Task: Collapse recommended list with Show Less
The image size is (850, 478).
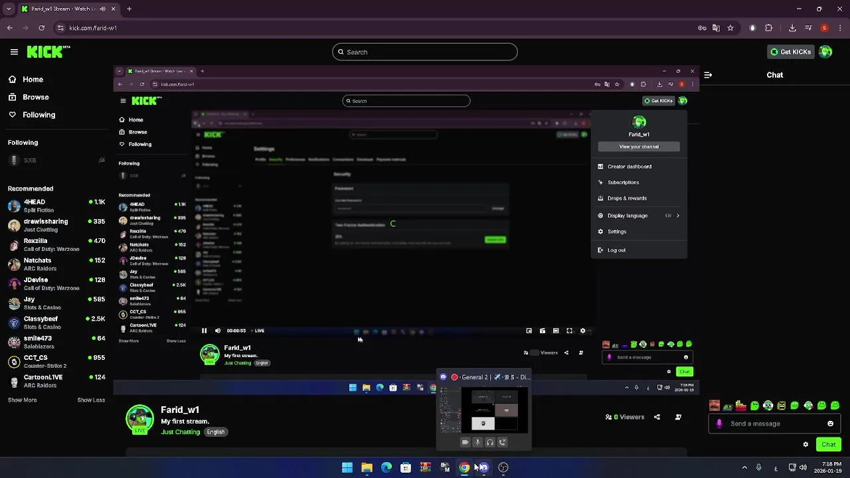Action: (91, 400)
